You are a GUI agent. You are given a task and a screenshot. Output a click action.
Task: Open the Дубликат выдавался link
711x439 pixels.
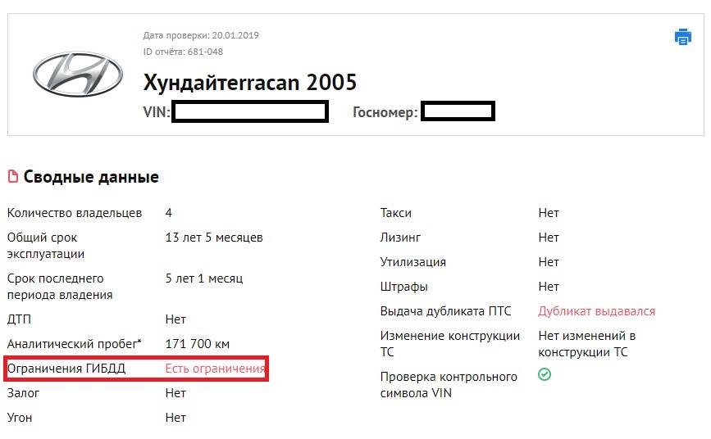tap(596, 311)
